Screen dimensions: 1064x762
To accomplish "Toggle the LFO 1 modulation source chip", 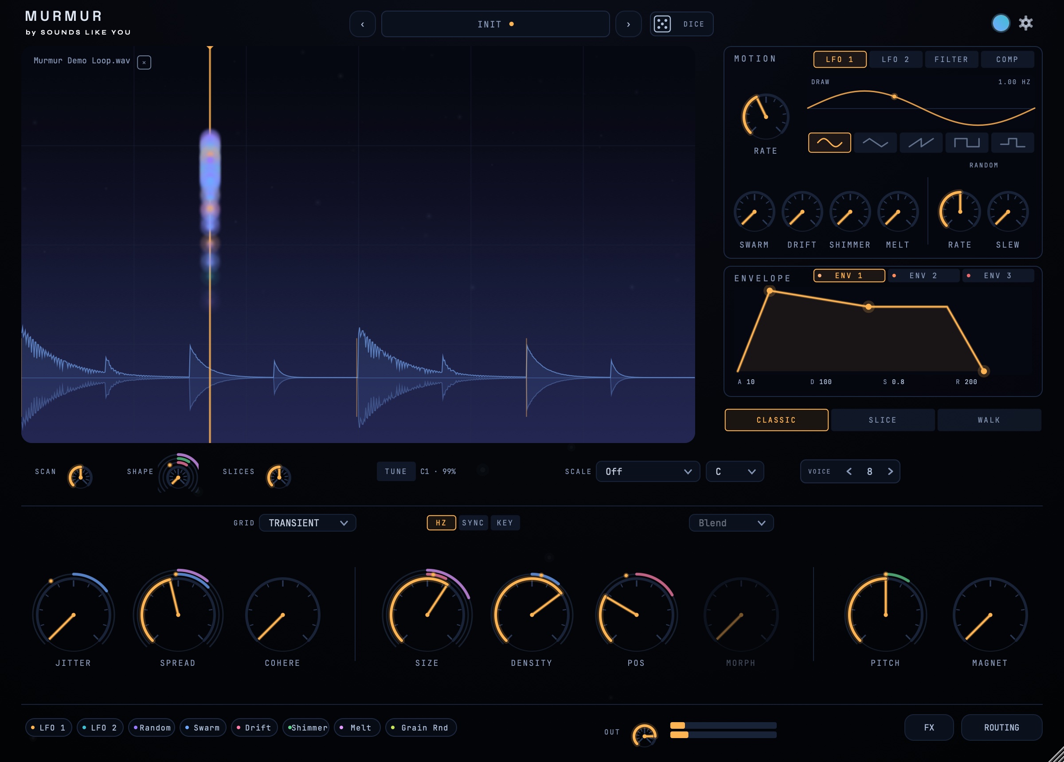I will (49, 727).
